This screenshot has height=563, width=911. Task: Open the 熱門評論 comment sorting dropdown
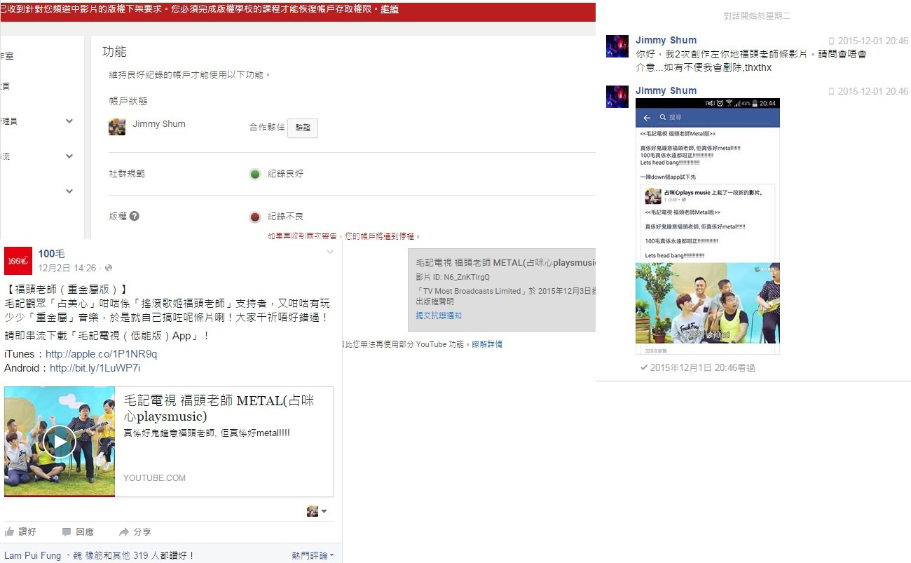[313, 555]
